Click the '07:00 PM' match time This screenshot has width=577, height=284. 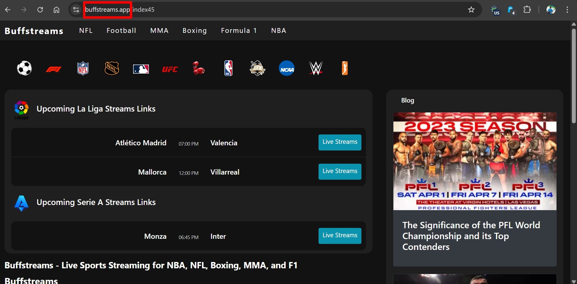point(188,144)
